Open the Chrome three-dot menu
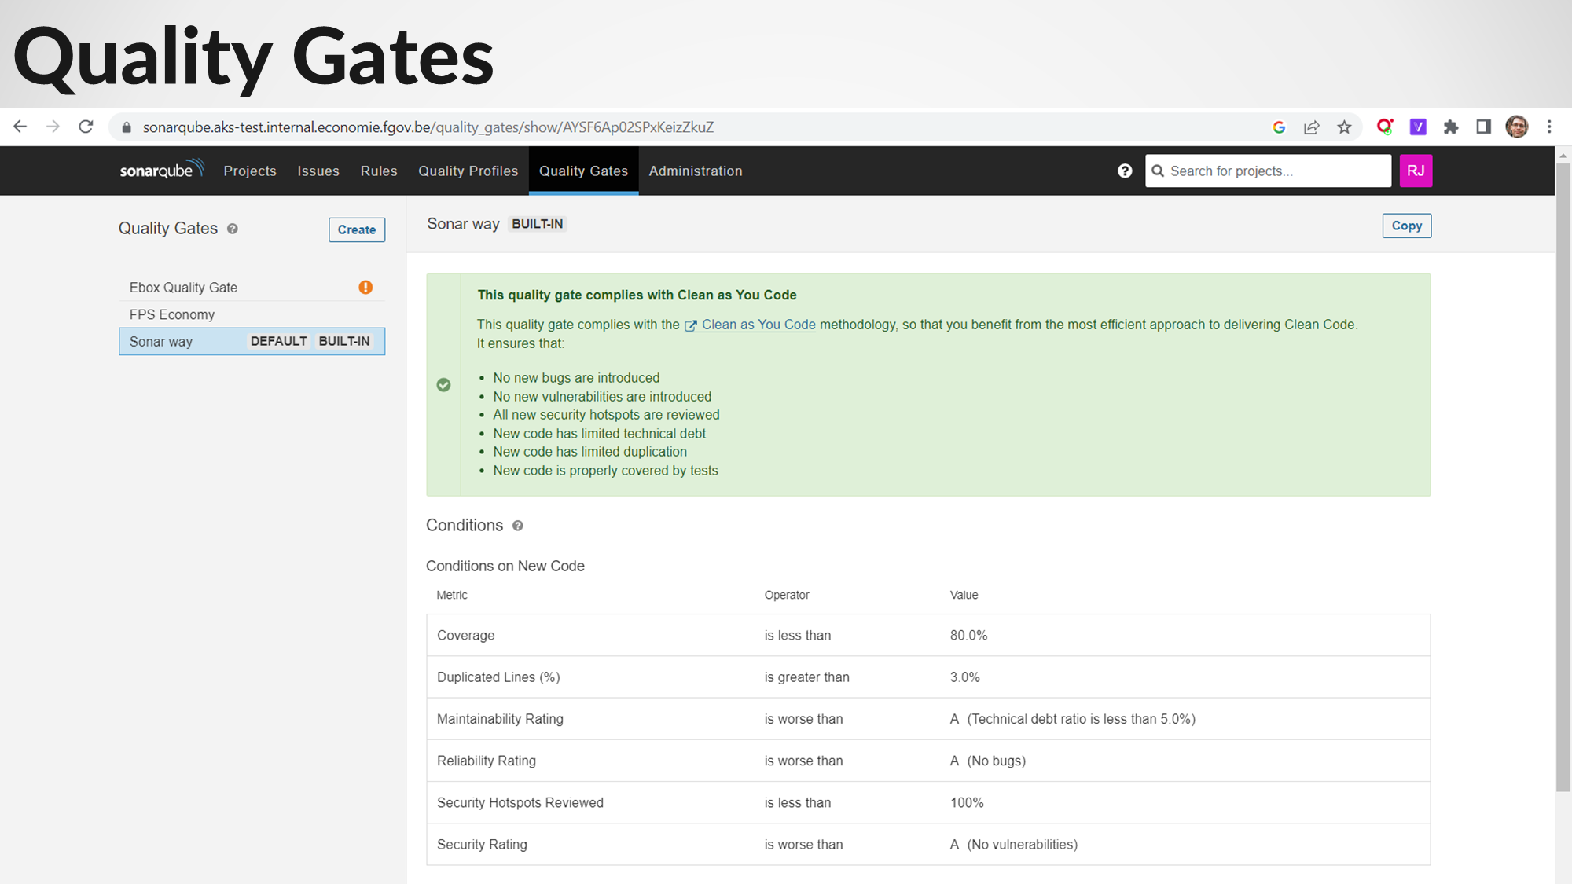This screenshot has height=884, width=1572. pyautogui.click(x=1549, y=127)
